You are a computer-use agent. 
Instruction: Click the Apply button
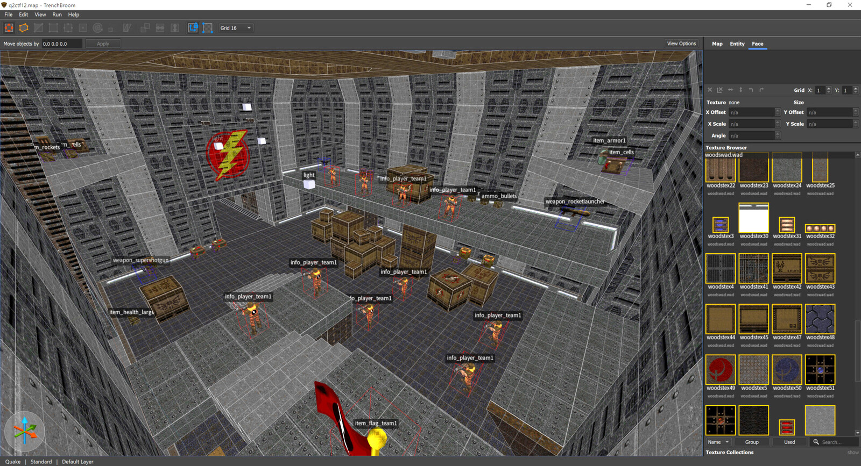point(103,44)
